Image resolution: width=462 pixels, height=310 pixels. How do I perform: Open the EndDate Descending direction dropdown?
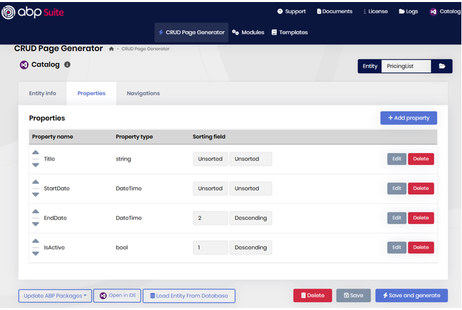pyautogui.click(x=250, y=218)
